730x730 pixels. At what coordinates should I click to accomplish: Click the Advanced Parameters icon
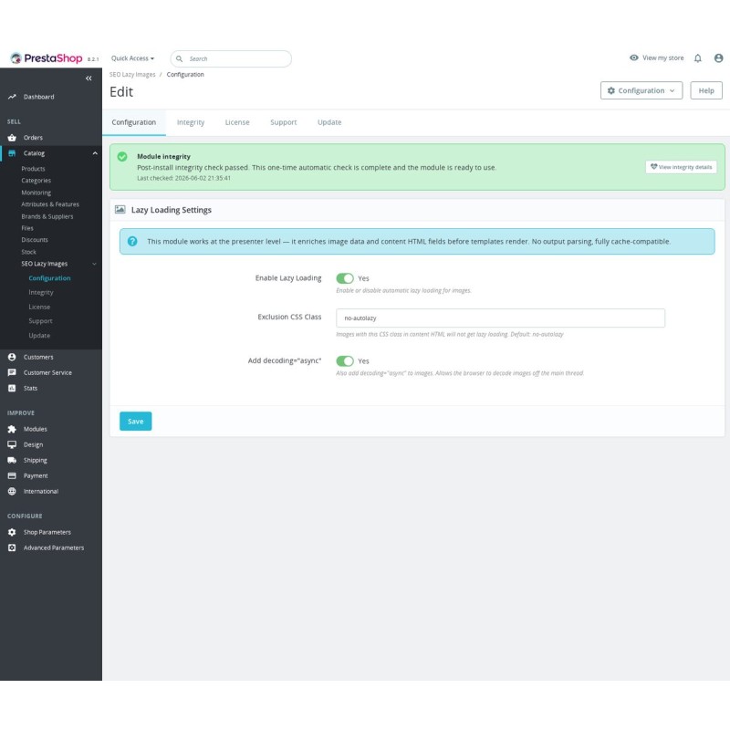click(x=12, y=548)
